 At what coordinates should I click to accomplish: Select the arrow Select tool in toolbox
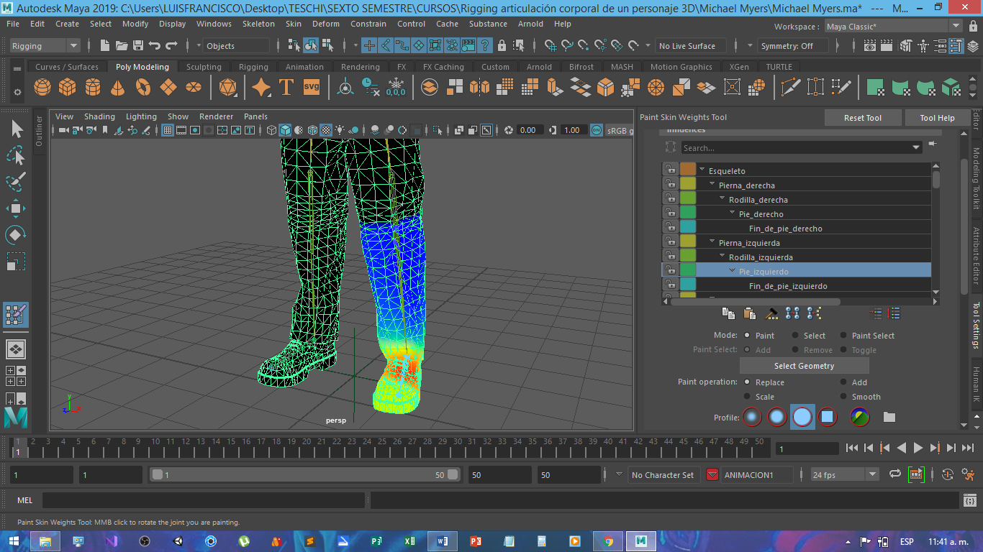(16, 129)
